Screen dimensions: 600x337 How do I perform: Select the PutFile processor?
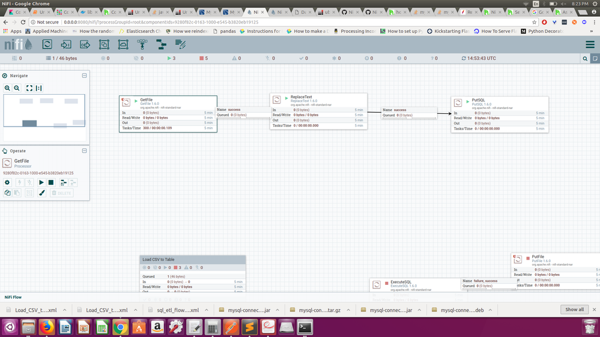click(556, 271)
